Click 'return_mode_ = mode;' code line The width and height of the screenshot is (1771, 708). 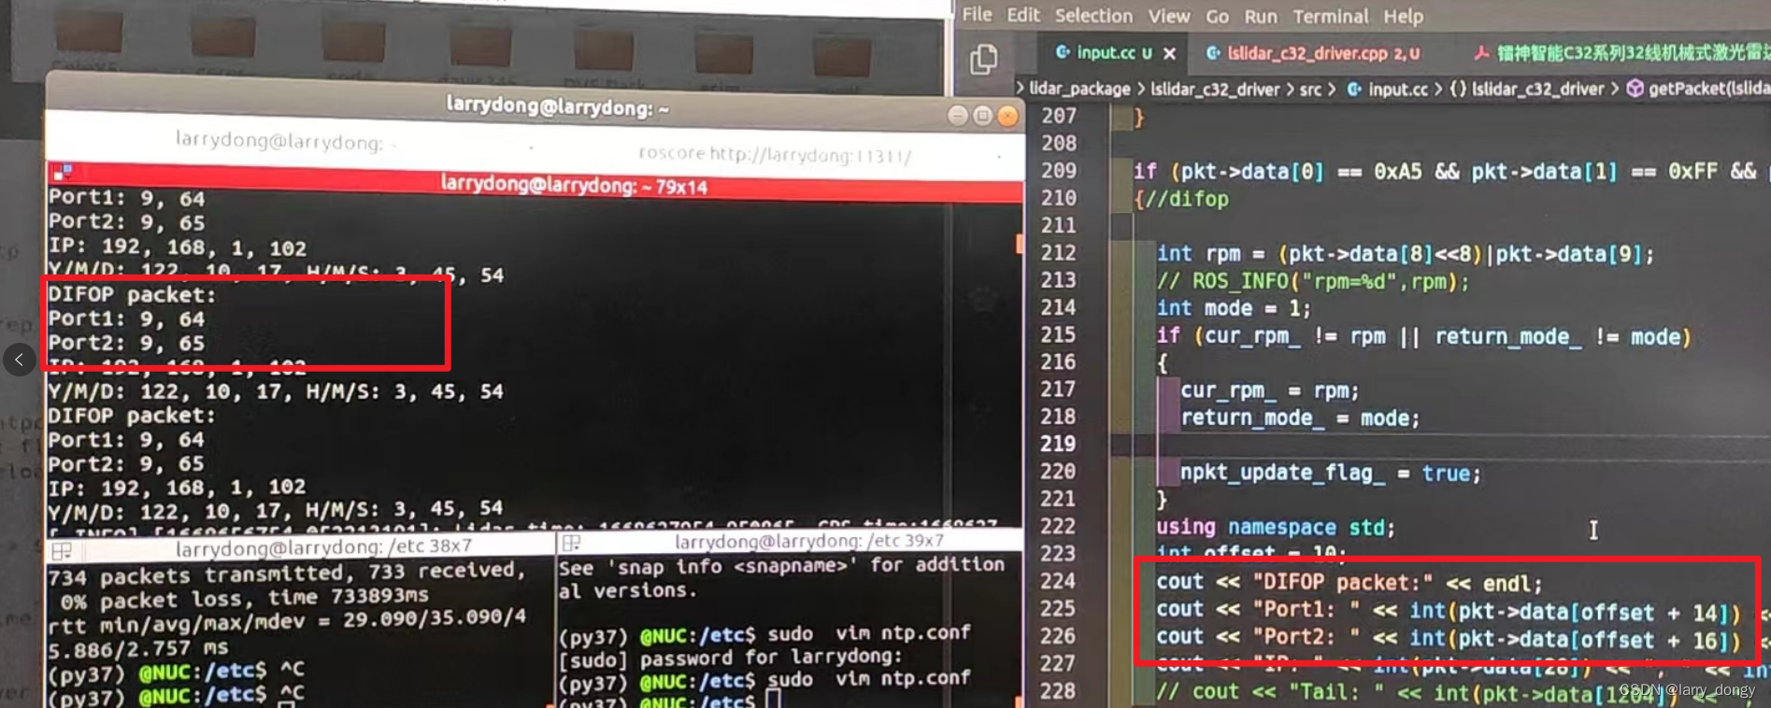pyautogui.click(x=1299, y=418)
